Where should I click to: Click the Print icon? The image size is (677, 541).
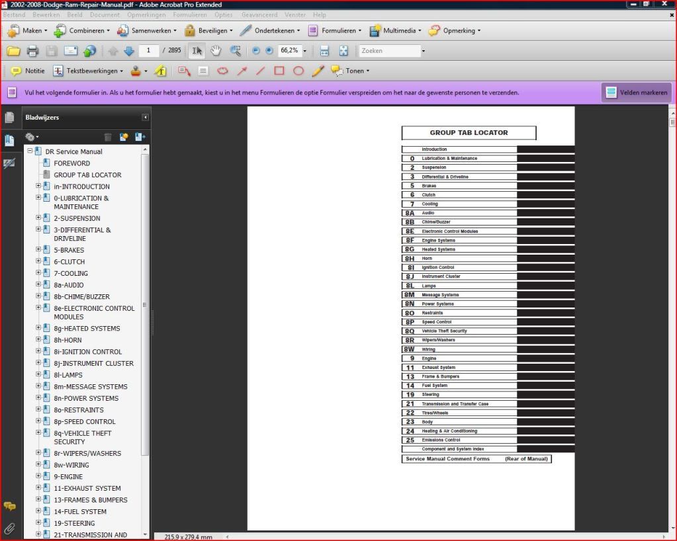33,51
